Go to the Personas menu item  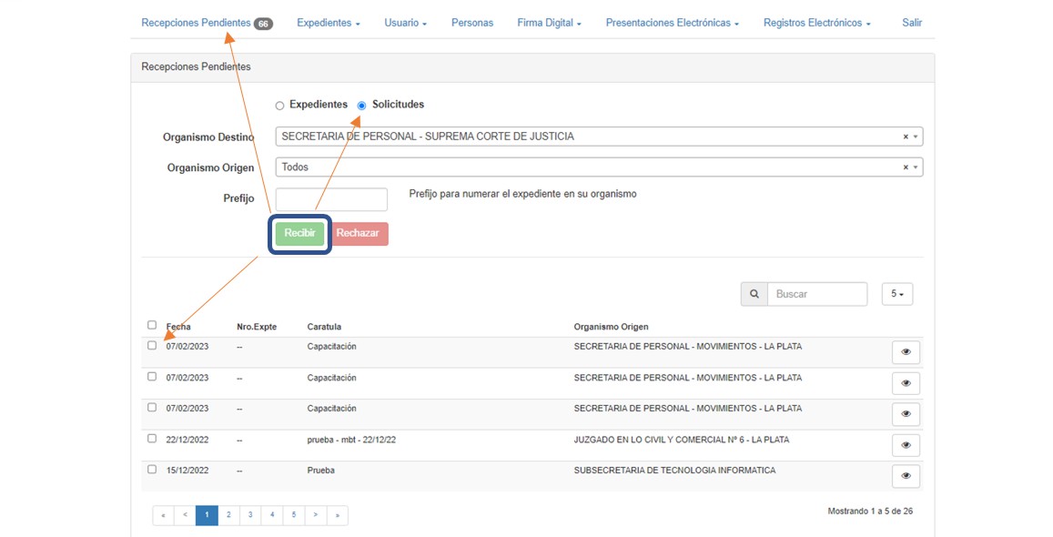coord(472,23)
